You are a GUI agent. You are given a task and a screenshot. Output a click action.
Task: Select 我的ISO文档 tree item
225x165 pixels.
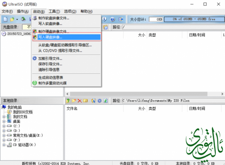(22, 112)
